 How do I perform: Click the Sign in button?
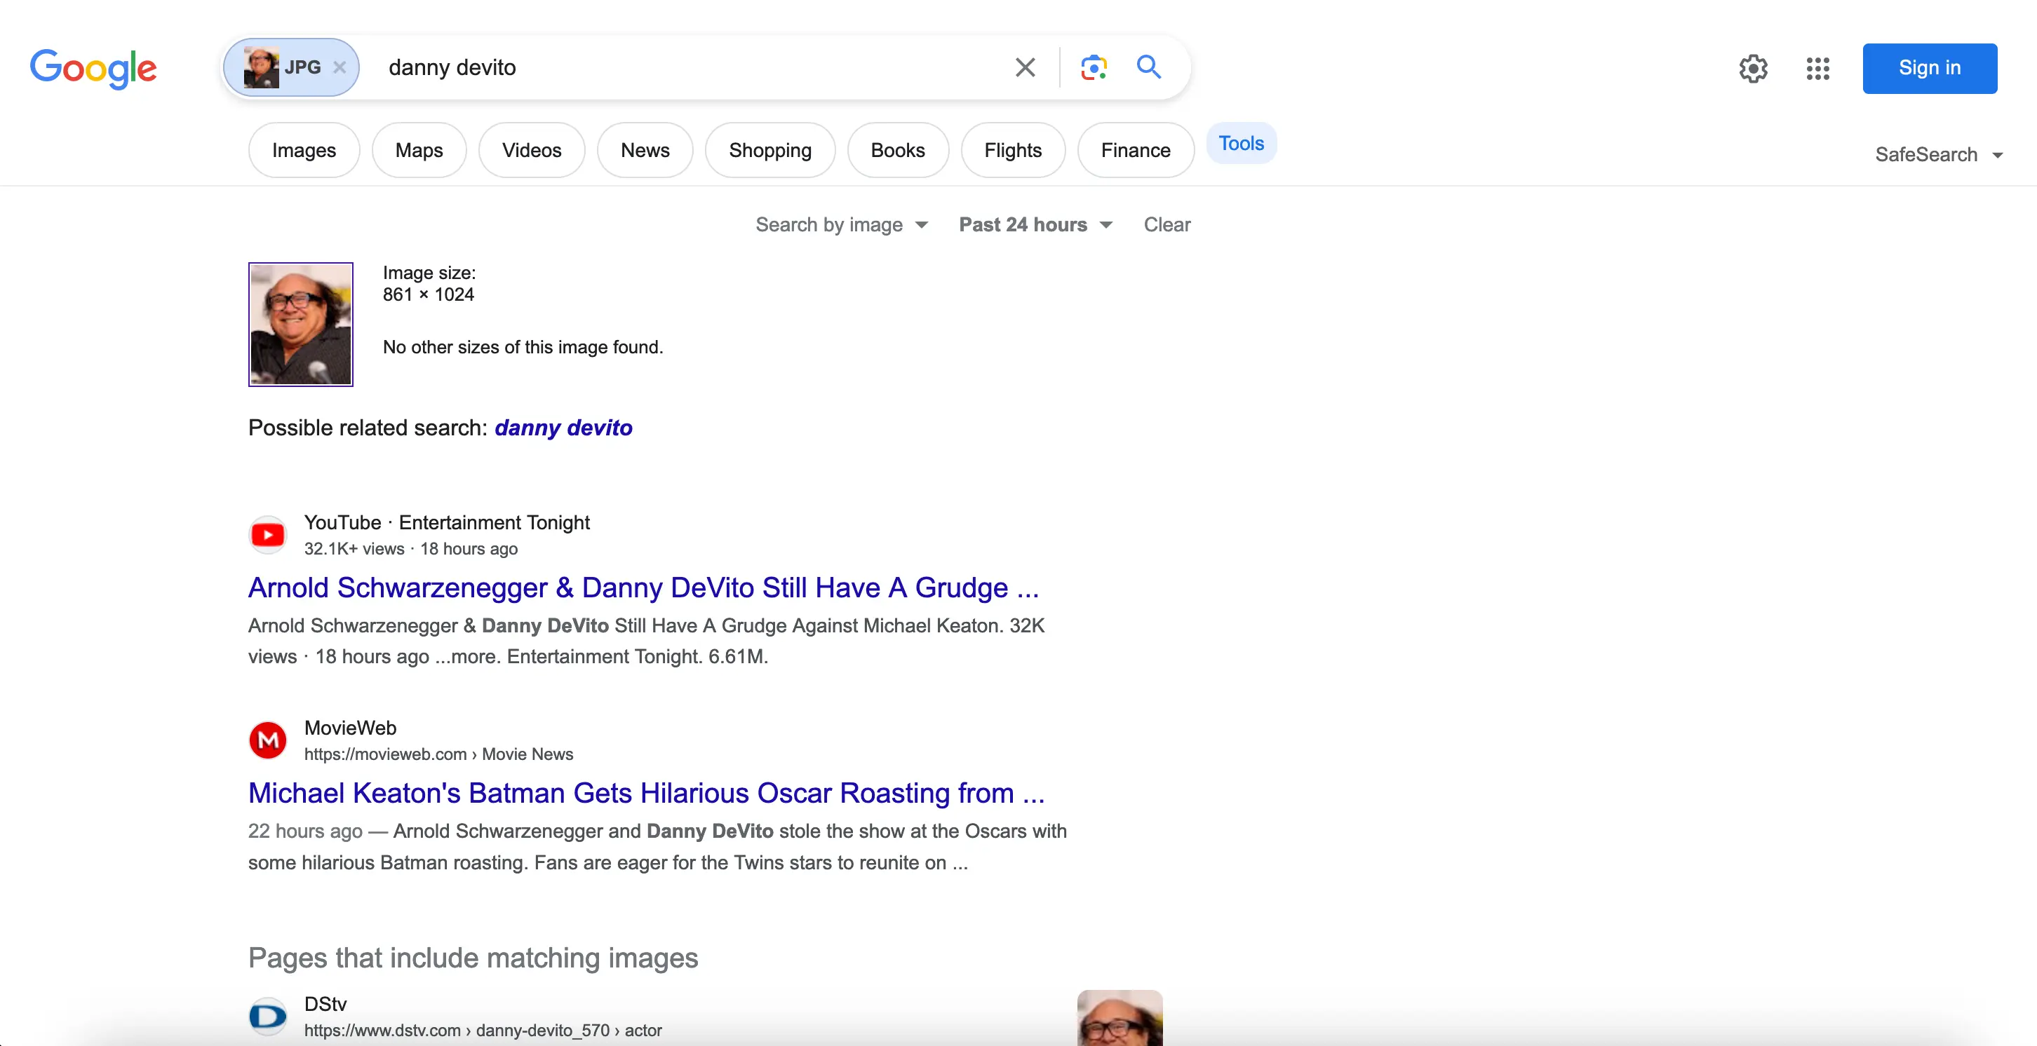pos(1930,68)
